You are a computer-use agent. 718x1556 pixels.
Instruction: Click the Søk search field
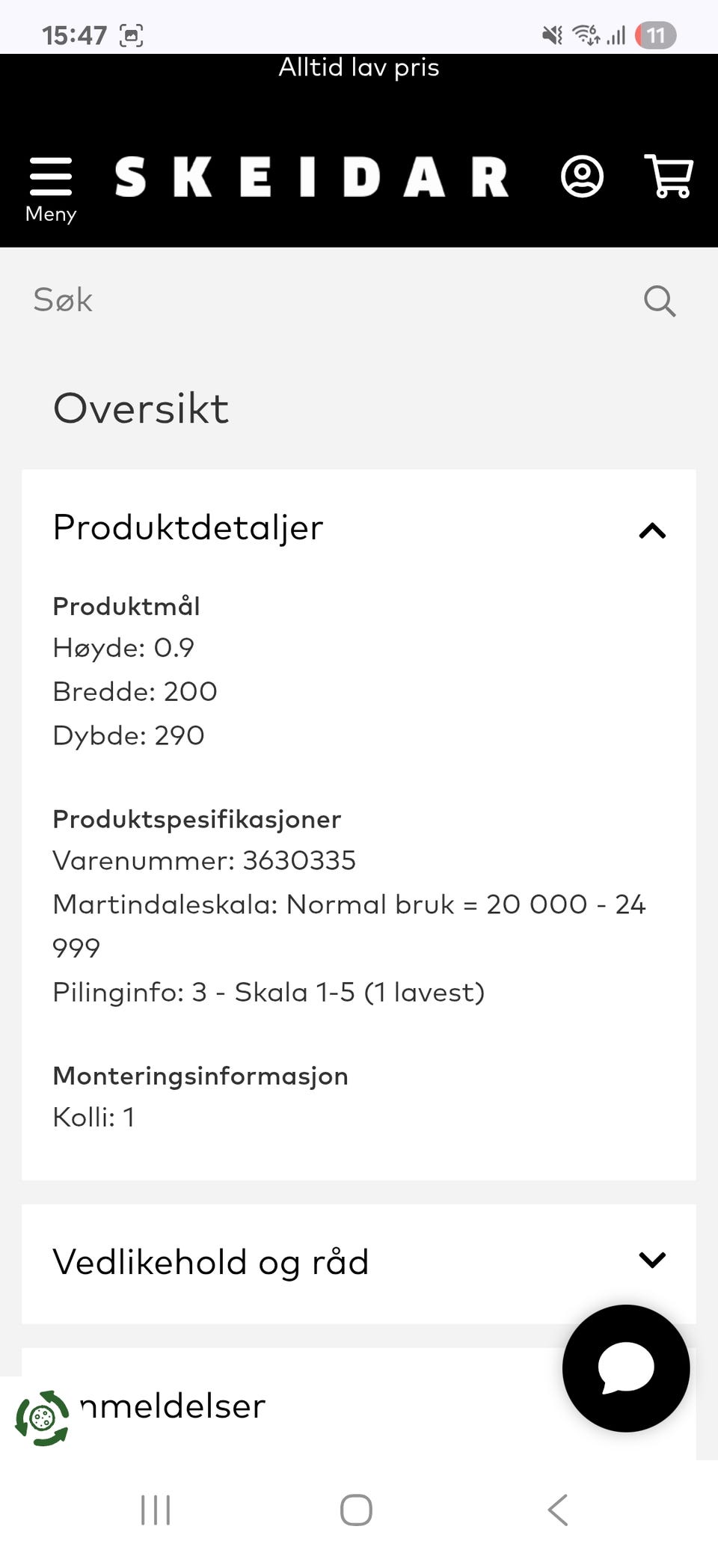coord(329,301)
